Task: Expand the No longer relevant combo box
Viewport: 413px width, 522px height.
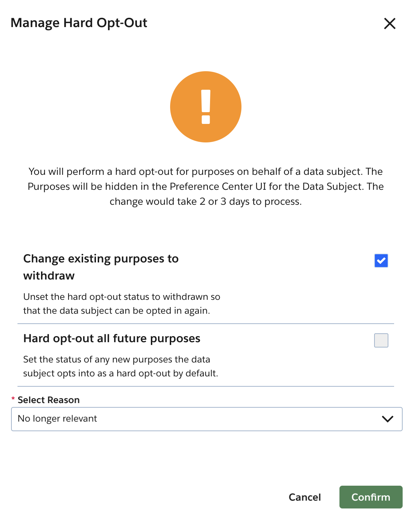Action: pos(207,419)
